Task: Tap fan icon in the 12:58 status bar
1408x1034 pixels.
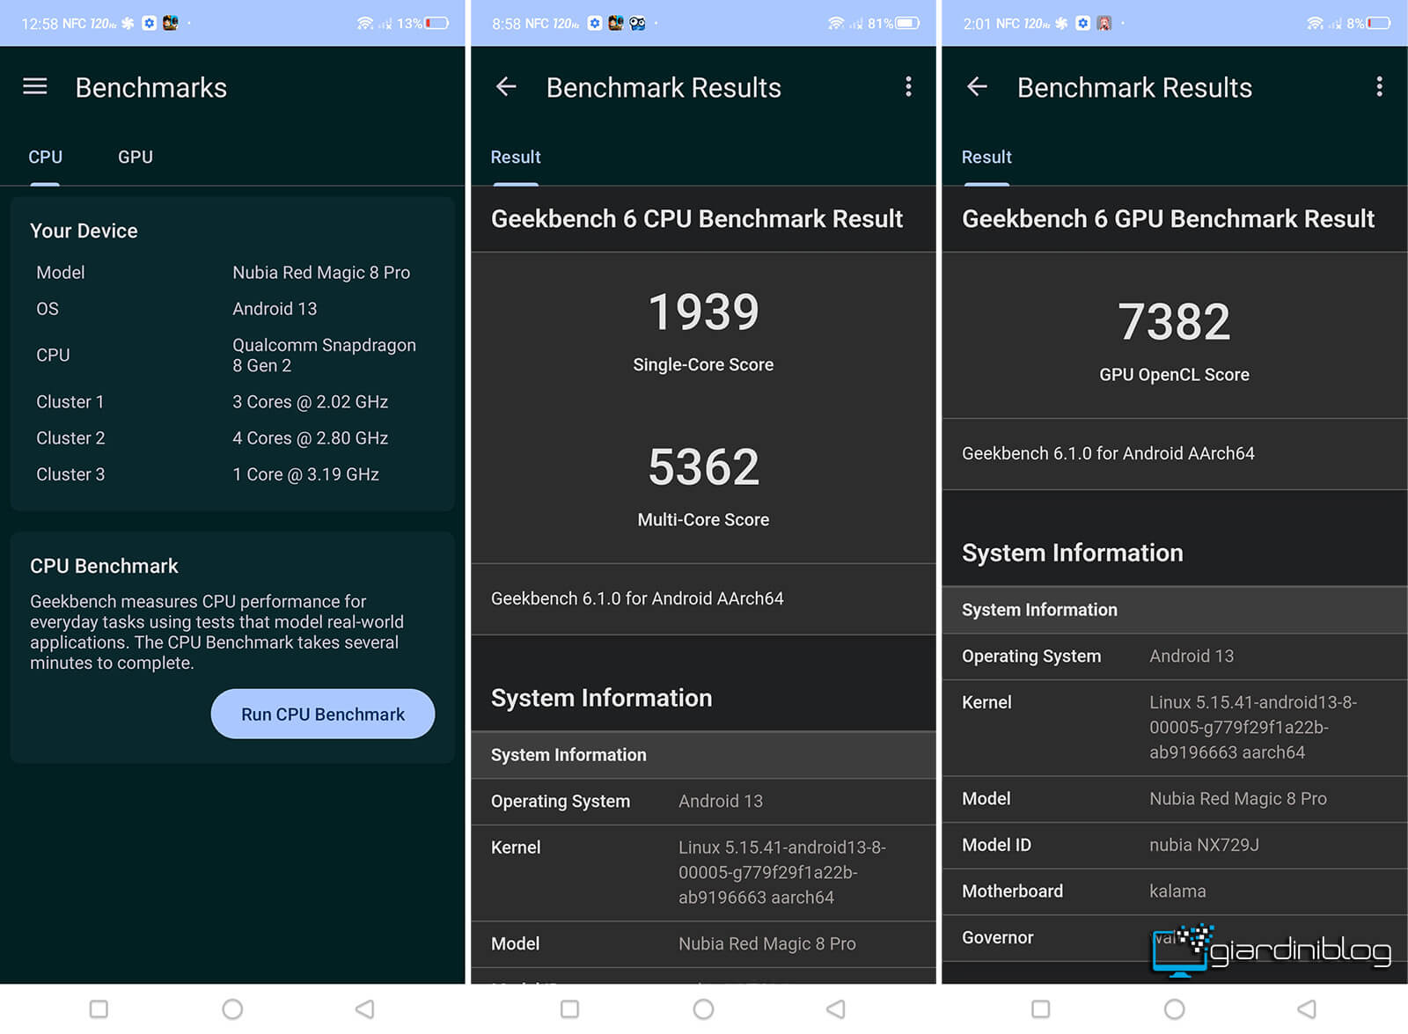Action: pos(128,23)
